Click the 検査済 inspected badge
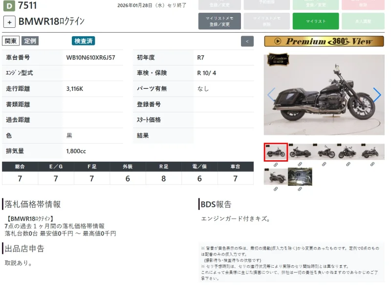This screenshot has height=293, width=391. pos(83,41)
